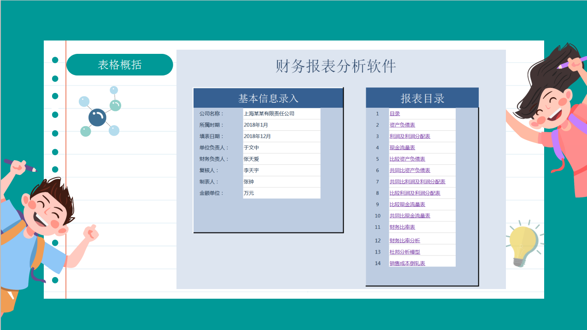Open the 比较现金流量表 link
This screenshot has width=587, height=330.
point(407,204)
